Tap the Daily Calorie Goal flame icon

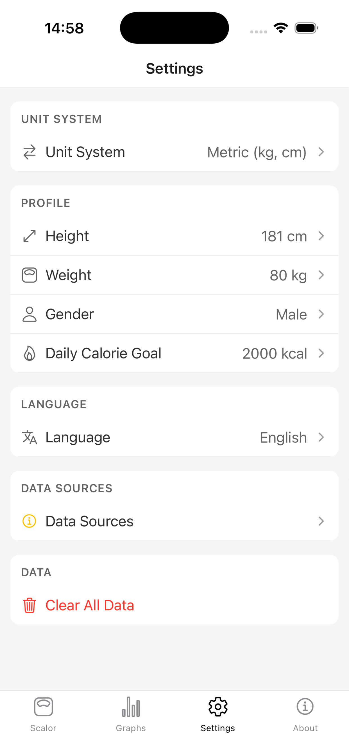click(x=29, y=353)
